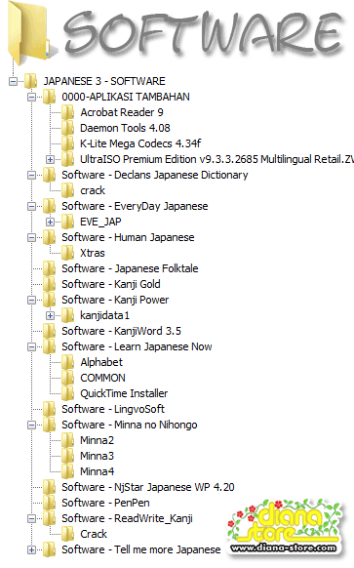Click the Minna no Nihongo folder icon
Viewport: 354px width, 568px height.
49,425
